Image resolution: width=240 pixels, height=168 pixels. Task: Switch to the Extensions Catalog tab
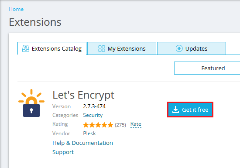(52, 48)
